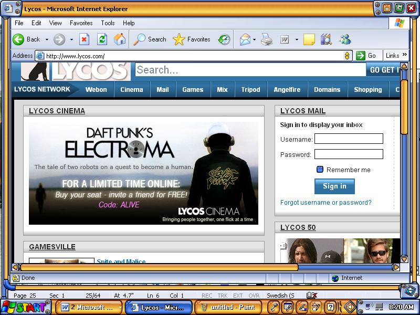
Task: Click the vertical scrollbar up arrow
Action: [x=404, y=66]
